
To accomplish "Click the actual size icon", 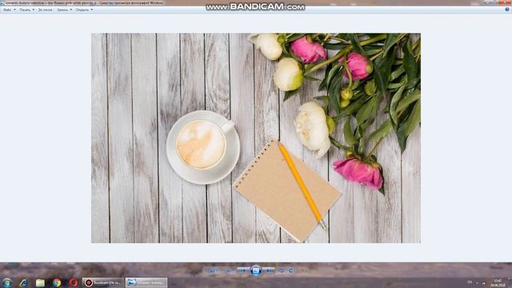I will (x=229, y=270).
